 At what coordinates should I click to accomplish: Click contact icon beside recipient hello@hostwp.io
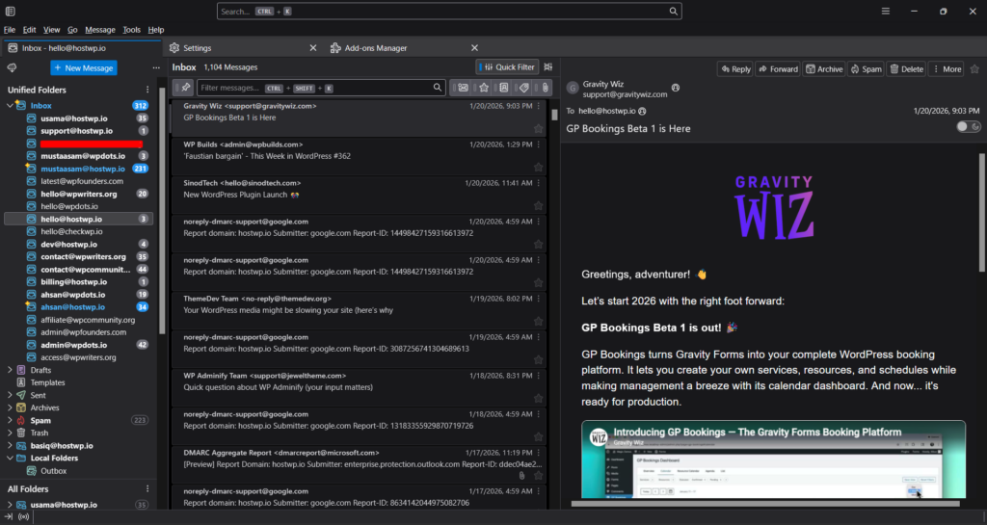(x=642, y=112)
